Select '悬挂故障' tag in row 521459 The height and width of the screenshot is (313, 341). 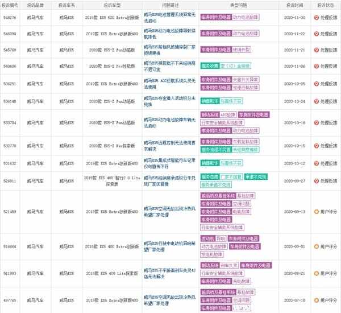coord(246,196)
